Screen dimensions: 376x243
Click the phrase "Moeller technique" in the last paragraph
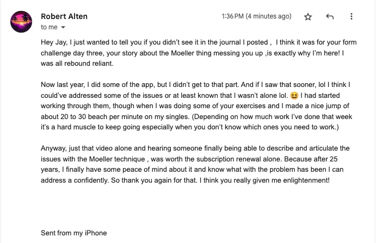pyautogui.click(x=117, y=159)
